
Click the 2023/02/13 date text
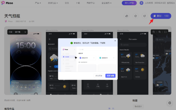coord(21,21)
